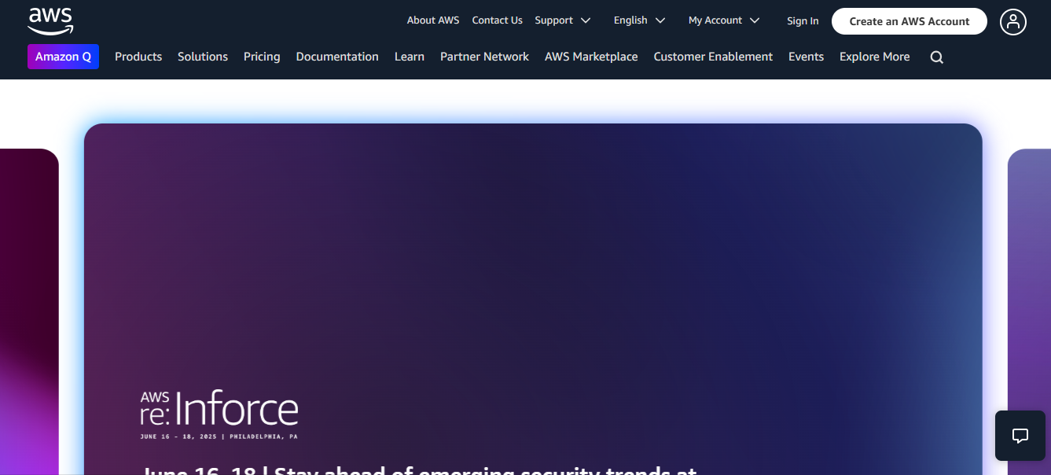Follow the About AWS link
The height and width of the screenshot is (475, 1051).
coord(433,20)
